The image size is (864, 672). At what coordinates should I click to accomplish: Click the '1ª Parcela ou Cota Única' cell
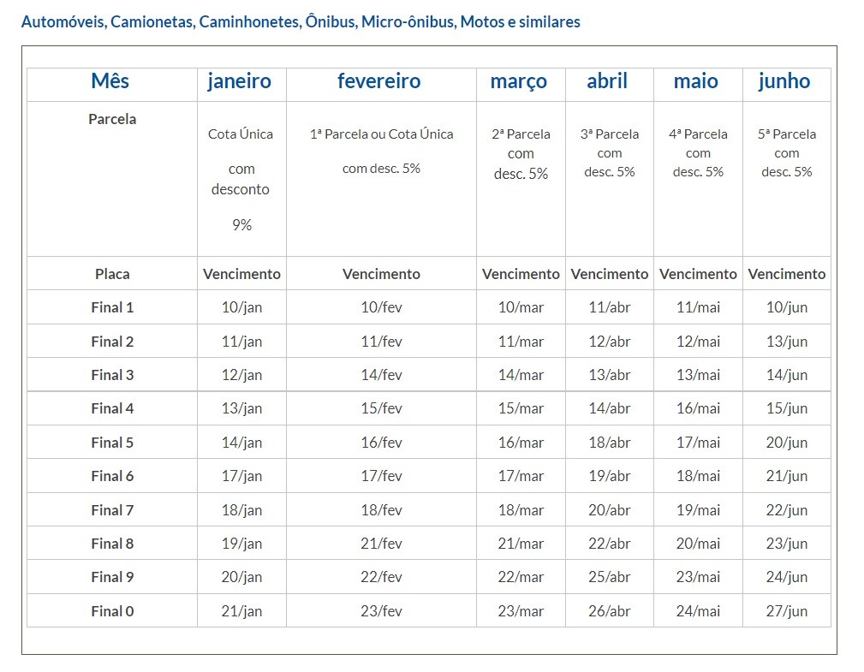[x=381, y=134]
